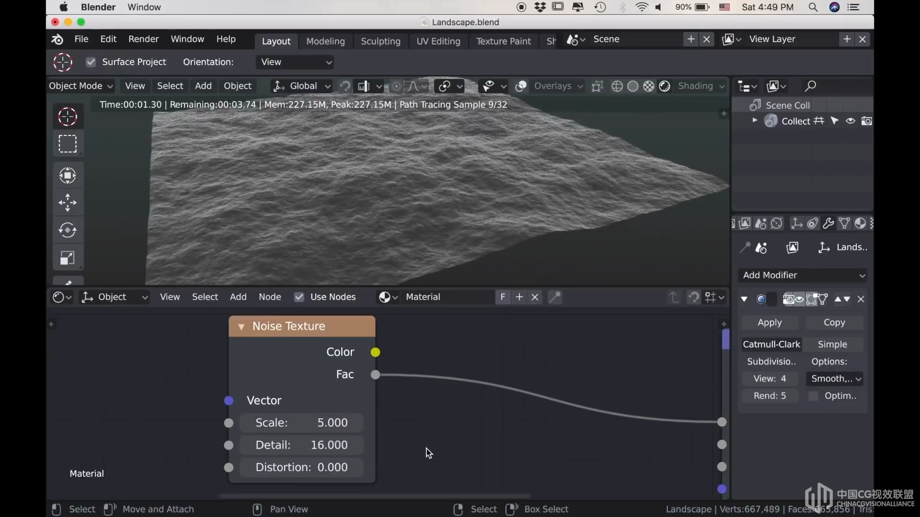The height and width of the screenshot is (517, 920).
Task: Open the node editor Node menu
Action: (x=270, y=297)
